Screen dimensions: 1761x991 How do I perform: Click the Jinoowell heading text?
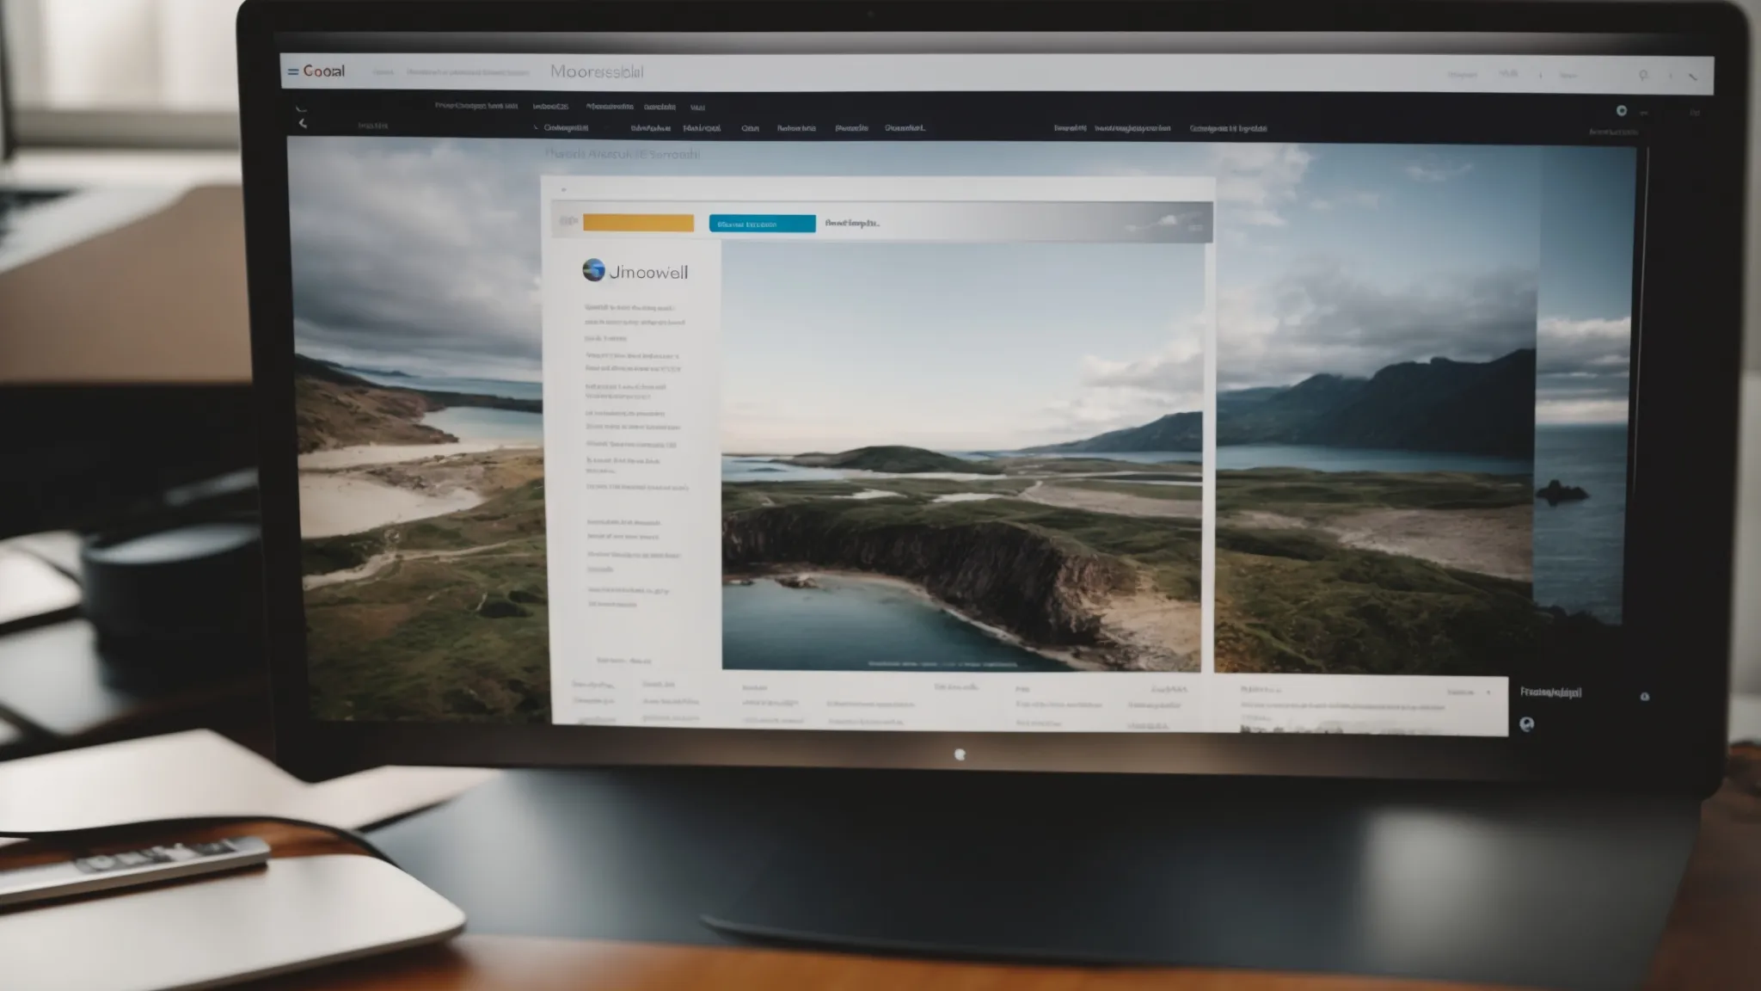click(x=648, y=273)
